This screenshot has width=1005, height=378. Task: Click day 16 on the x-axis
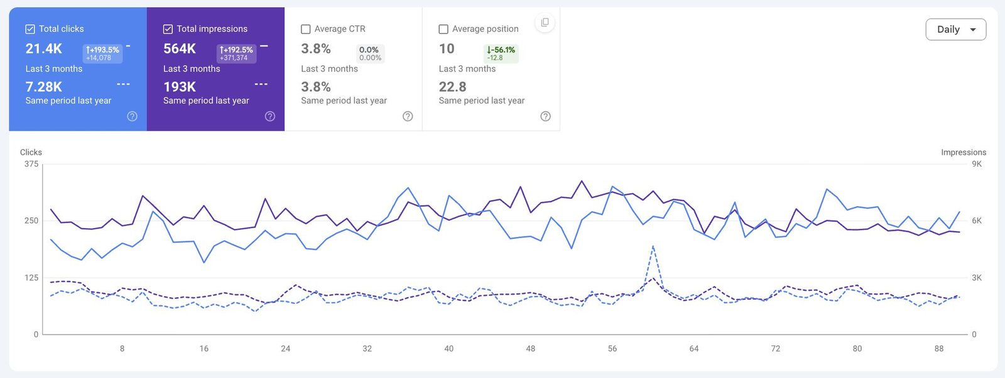pos(204,349)
